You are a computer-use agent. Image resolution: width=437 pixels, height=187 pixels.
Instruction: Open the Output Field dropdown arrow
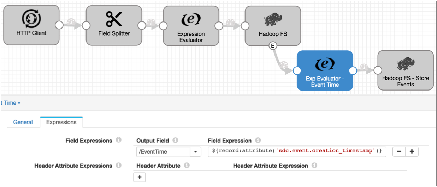point(196,152)
